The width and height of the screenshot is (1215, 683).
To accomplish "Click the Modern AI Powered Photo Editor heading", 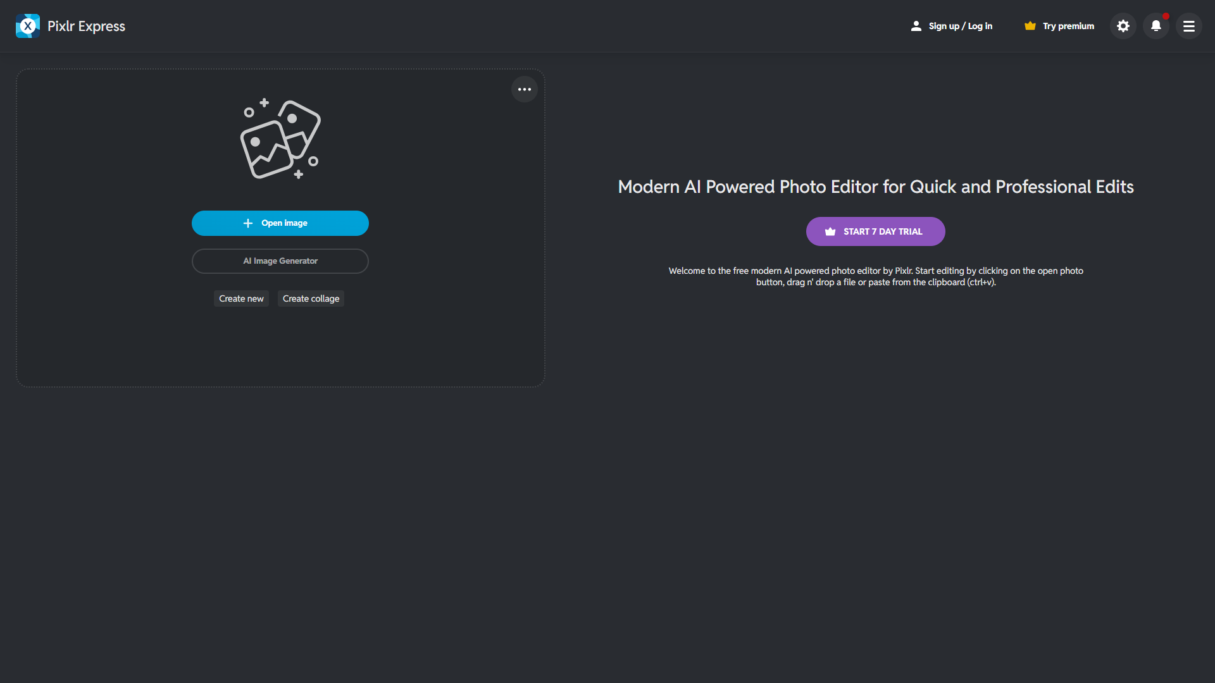I will 875,187.
